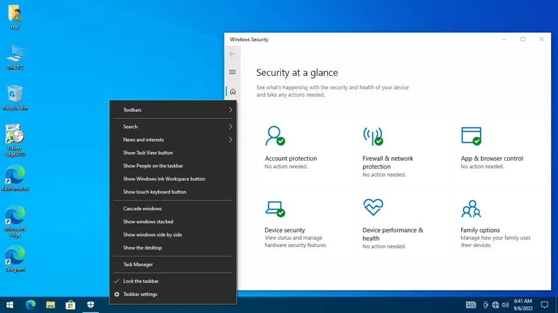Toggle Show touch keyboard button

click(x=173, y=192)
